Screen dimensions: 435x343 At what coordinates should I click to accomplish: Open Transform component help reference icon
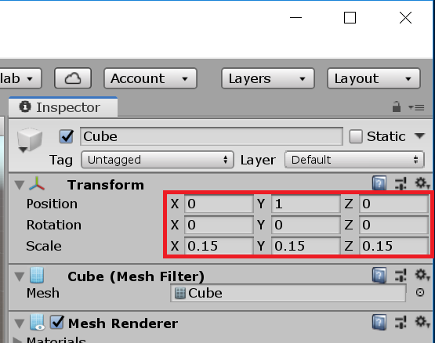coord(379,183)
